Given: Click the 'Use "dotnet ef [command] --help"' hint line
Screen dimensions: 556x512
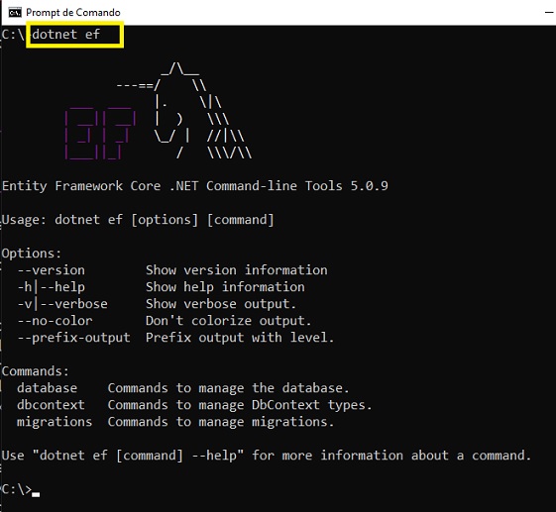Looking at the screenshot, I should click(x=267, y=456).
